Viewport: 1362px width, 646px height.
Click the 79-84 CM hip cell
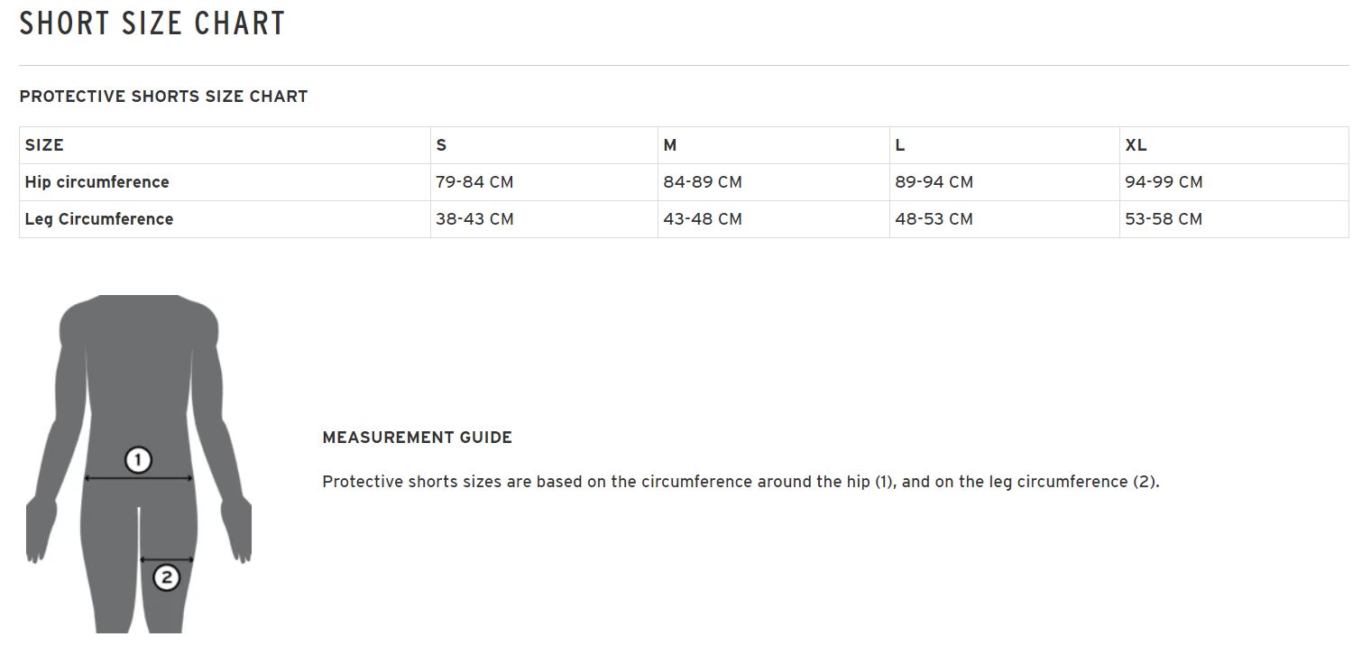point(474,182)
